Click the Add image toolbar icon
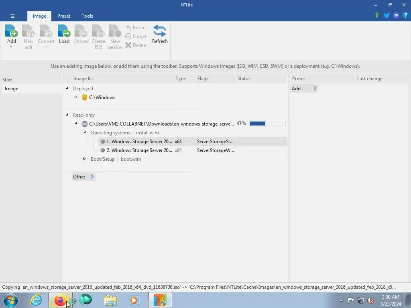 pos(11,31)
